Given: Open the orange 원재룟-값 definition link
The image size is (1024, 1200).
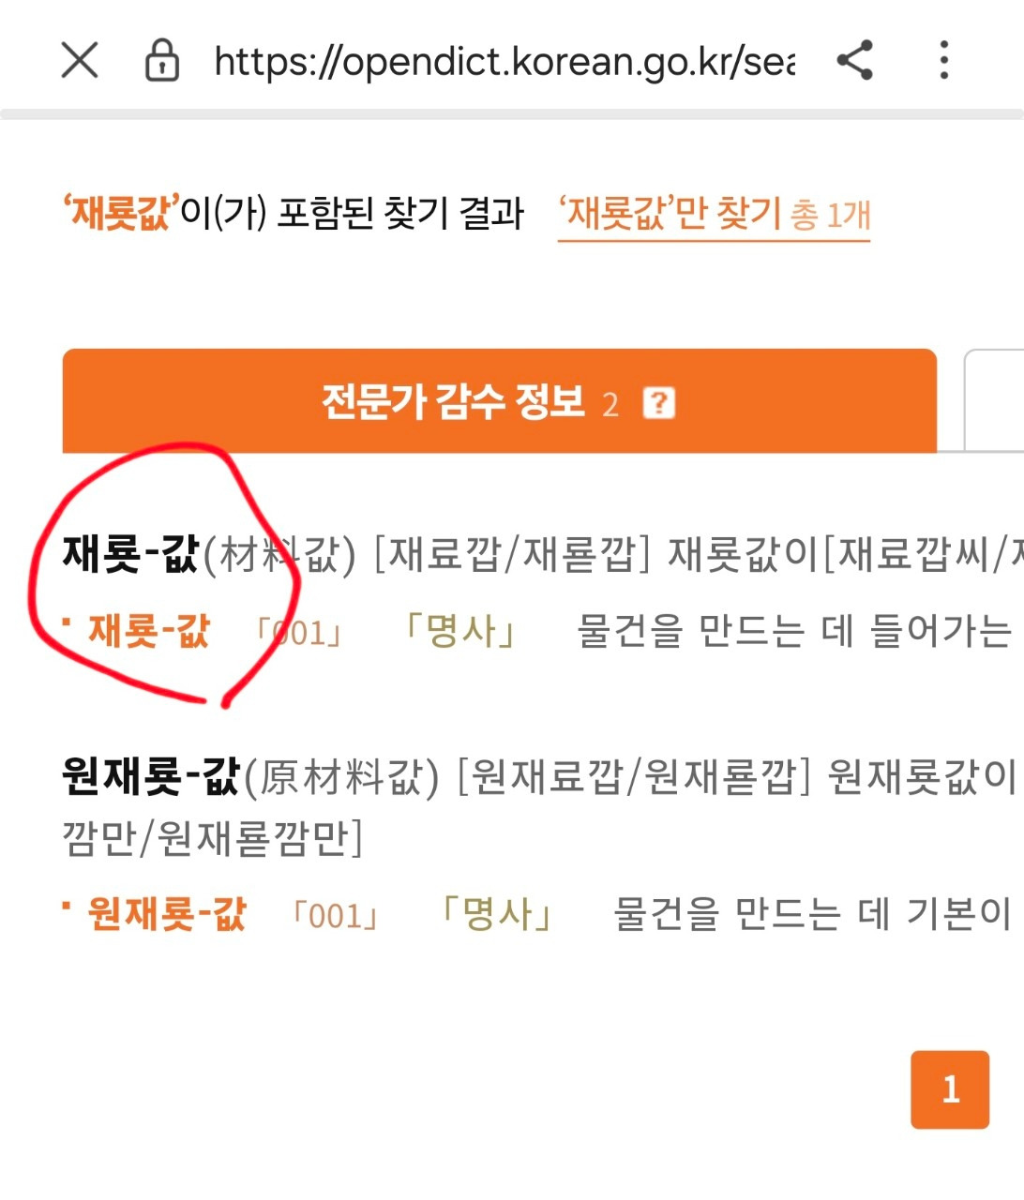Looking at the screenshot, I should [166, 914].
